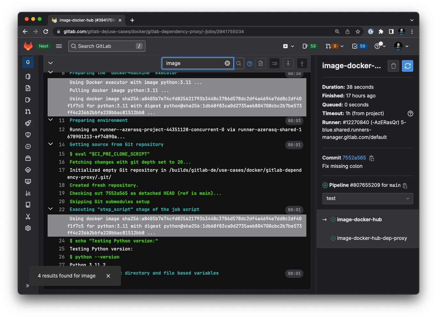Collapse Getting source from Git repository section

51,144
